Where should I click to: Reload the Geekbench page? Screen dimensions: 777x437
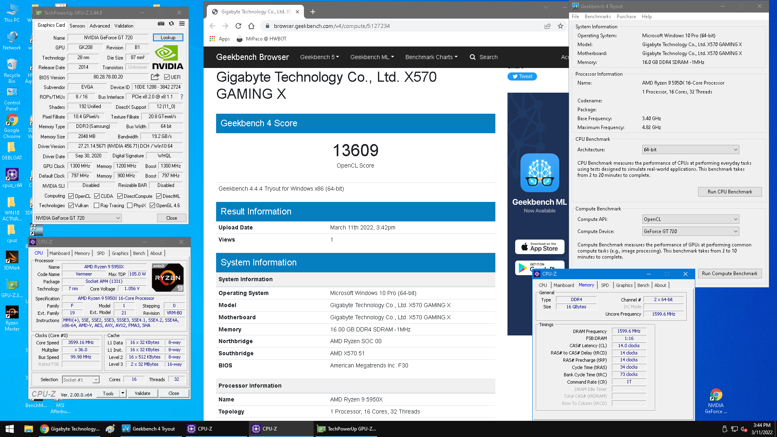(x=238, y=26)
